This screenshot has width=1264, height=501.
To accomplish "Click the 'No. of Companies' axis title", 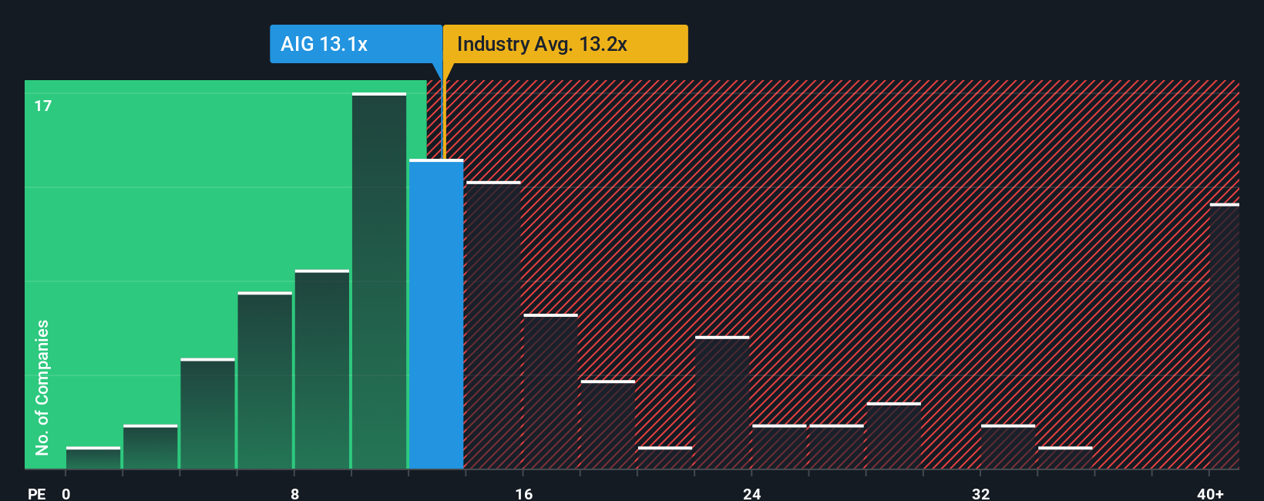I will click(42, 387).
